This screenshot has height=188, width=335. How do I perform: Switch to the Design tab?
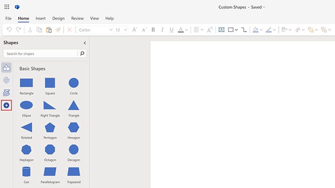(x=58, y=18)
